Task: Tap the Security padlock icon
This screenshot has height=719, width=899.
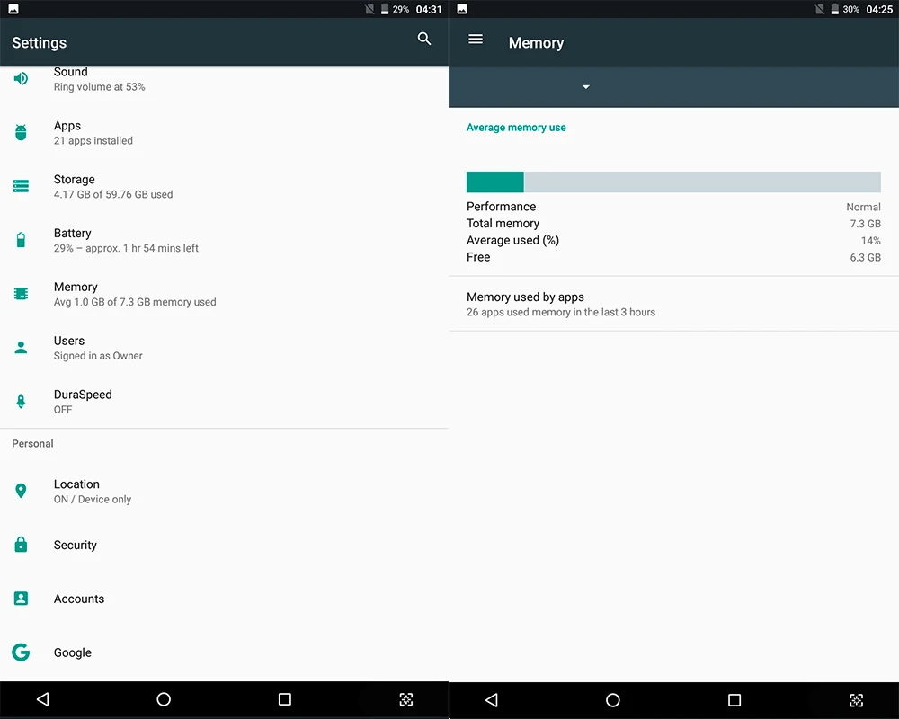Action: coord(21,544)
